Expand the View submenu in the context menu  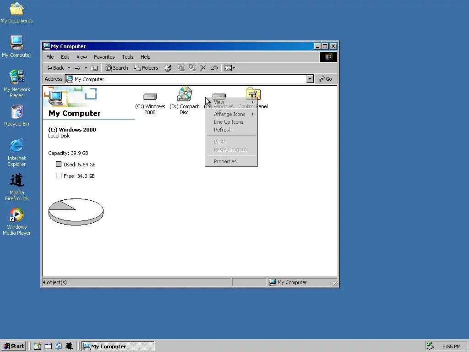(231, 102)
